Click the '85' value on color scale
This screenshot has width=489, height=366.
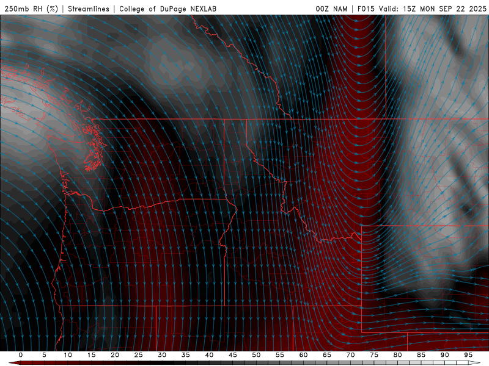[421, 355]
